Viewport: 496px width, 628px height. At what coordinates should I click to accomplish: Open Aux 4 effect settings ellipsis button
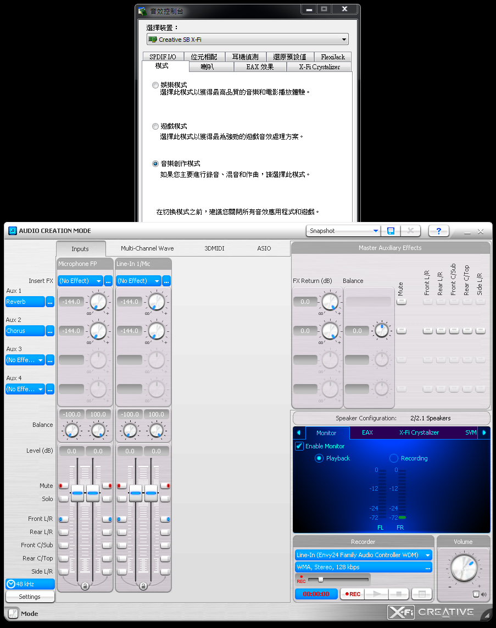pyautogui.click(x=49, y=389)
